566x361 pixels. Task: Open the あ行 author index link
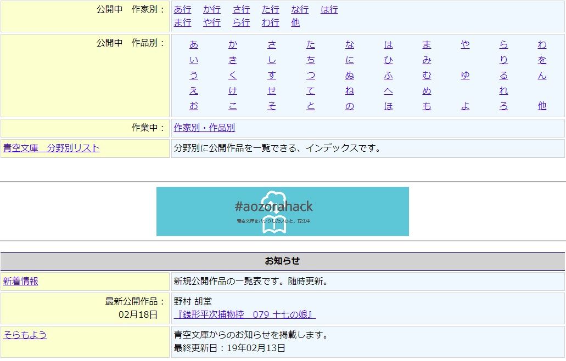tap(182, 10)
